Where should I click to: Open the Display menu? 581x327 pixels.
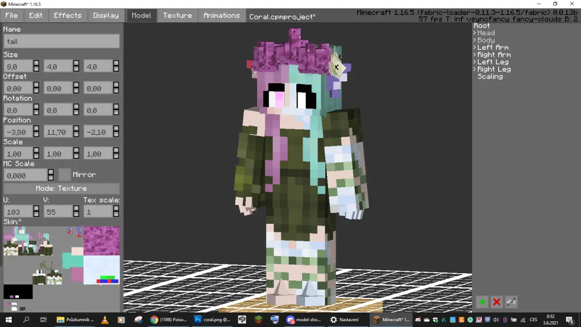tap(106, 16)
